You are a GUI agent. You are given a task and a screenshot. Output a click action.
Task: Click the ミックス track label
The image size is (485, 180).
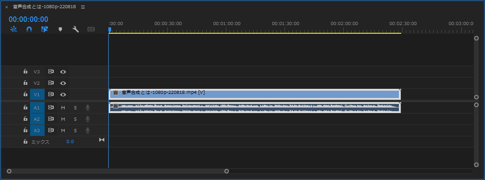(41, 142)
